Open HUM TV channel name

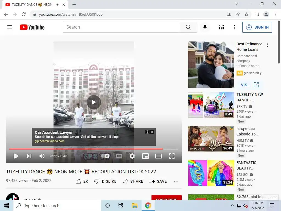[x=243, y=140]
